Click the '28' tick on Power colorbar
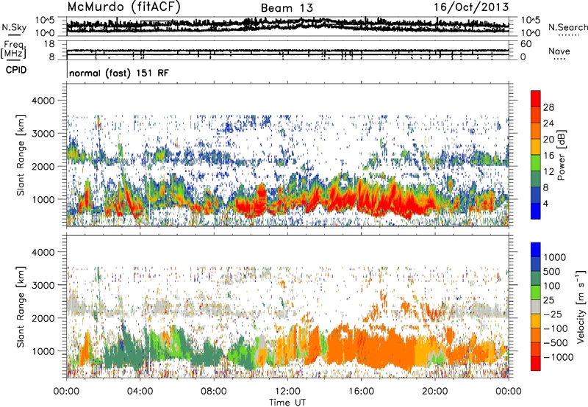Image resolution: width=588 pixels, height=407 pixels. [548, 107]
